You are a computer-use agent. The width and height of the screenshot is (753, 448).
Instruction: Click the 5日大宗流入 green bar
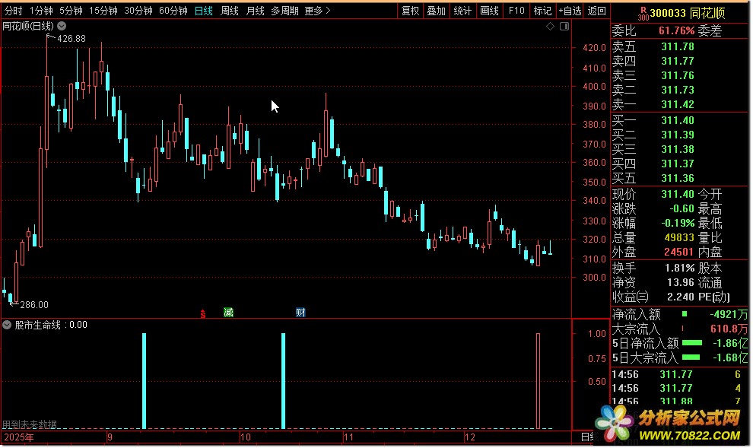[x=691, y=357]
